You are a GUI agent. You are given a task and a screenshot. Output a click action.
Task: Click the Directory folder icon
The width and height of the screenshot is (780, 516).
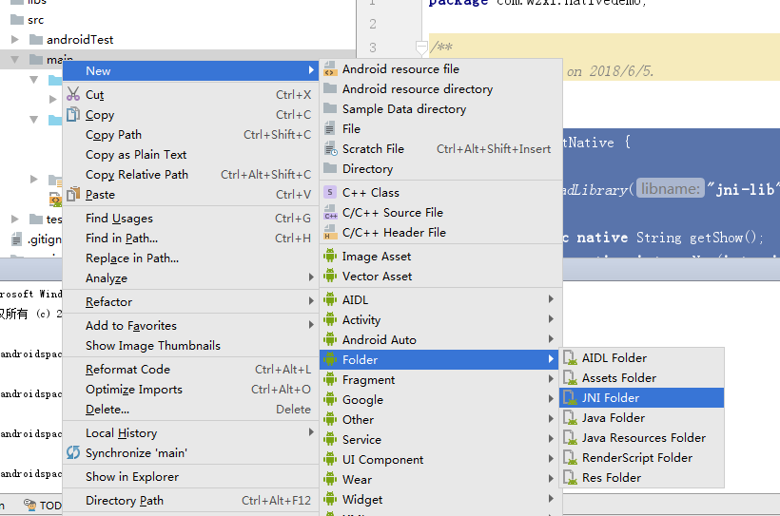(x=330, y=168)
